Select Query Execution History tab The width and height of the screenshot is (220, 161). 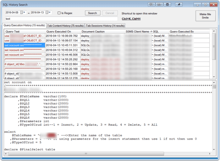point(24,25)
